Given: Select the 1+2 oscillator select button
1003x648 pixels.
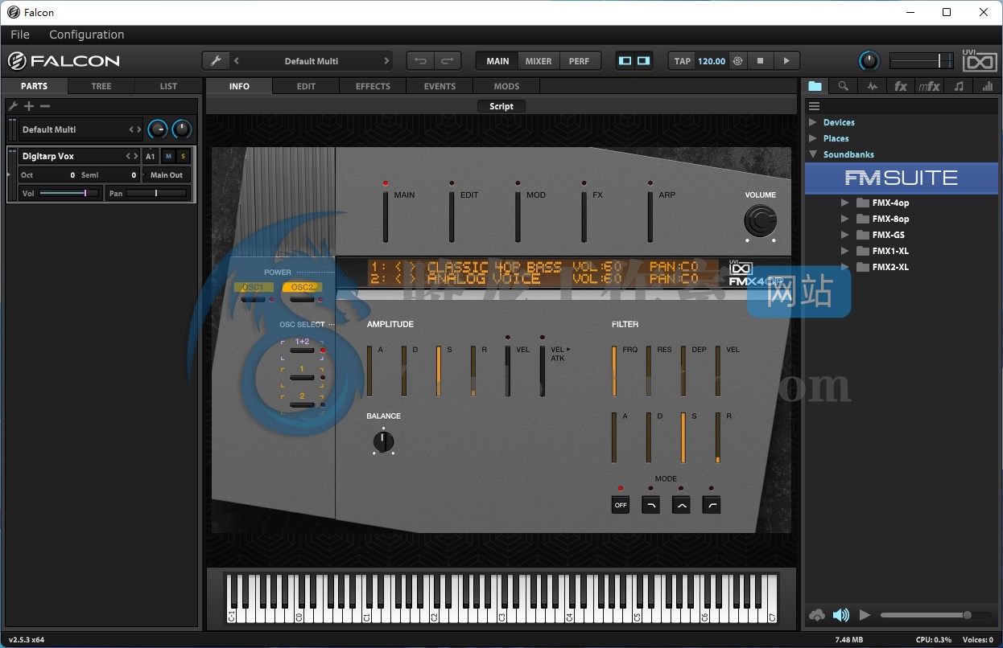Looking at the screenshot, I should (302, 350).
